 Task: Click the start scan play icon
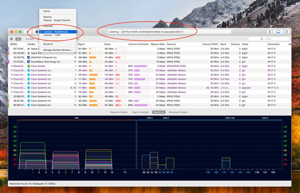pos(27,32)
